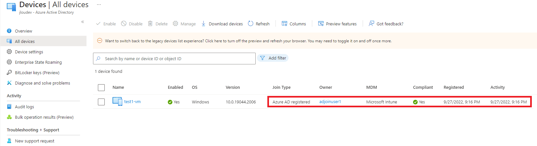Open the ellipsis more options menu
The width and height of the screenshot is (537, 146).
coord(99,5)
